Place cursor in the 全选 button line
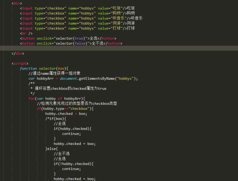The width and height of the screenshot is (238, 181). point(68,38)
